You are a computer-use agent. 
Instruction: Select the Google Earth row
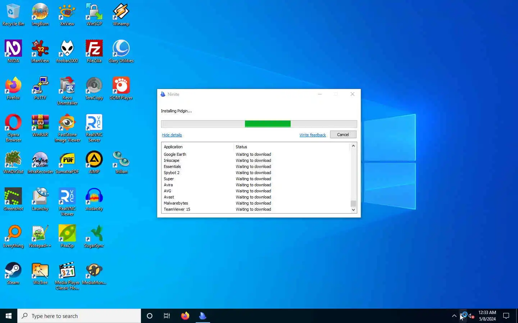click(255, 154)
